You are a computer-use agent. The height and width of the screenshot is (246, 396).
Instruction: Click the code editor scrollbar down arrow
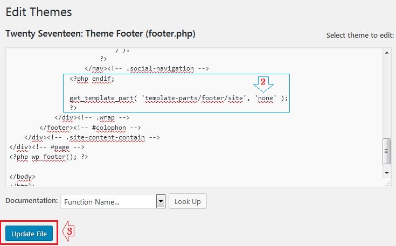click(386, 173)
